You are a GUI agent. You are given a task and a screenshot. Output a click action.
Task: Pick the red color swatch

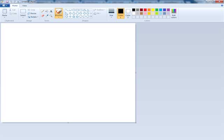(x=145, y=10)
